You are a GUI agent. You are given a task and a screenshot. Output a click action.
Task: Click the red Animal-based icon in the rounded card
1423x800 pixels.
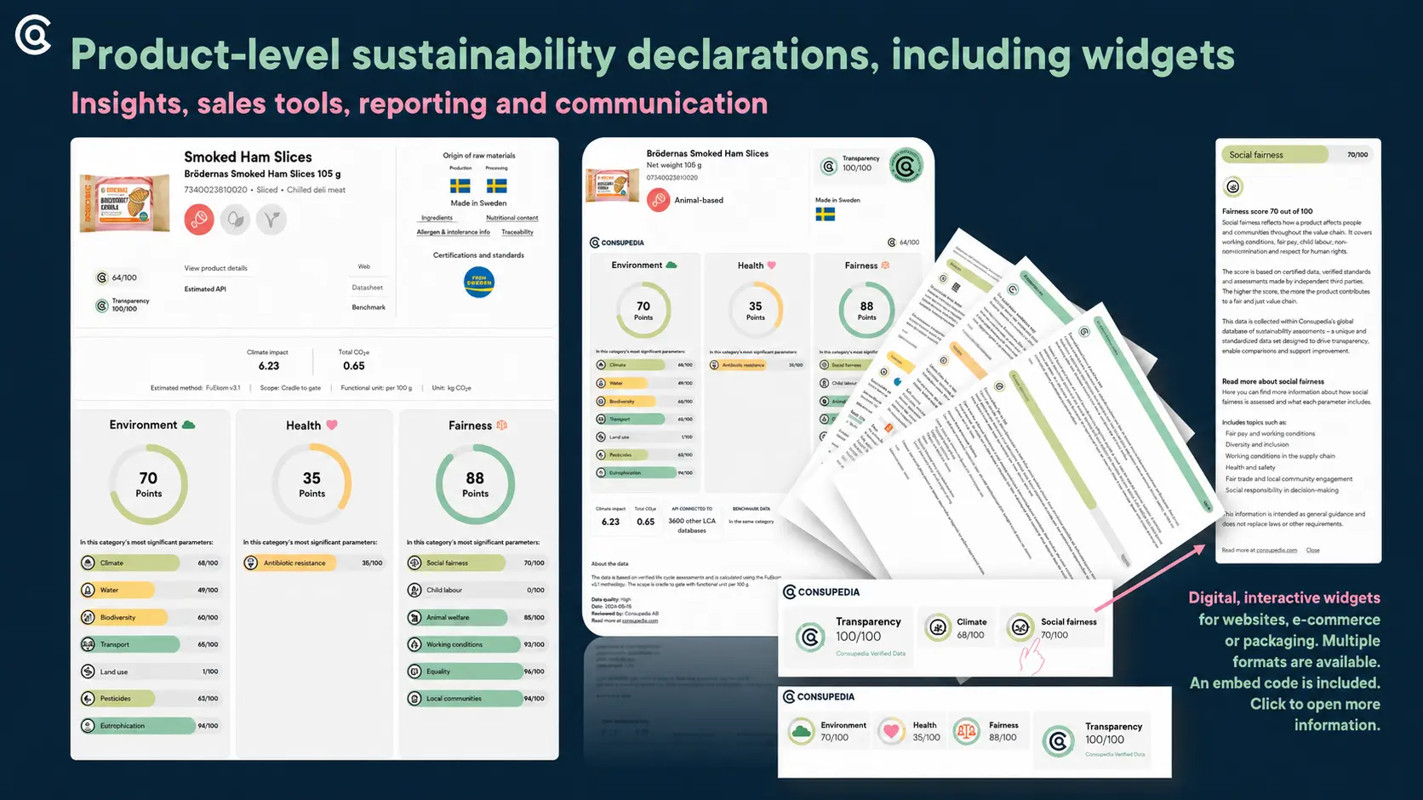point(658,200)
